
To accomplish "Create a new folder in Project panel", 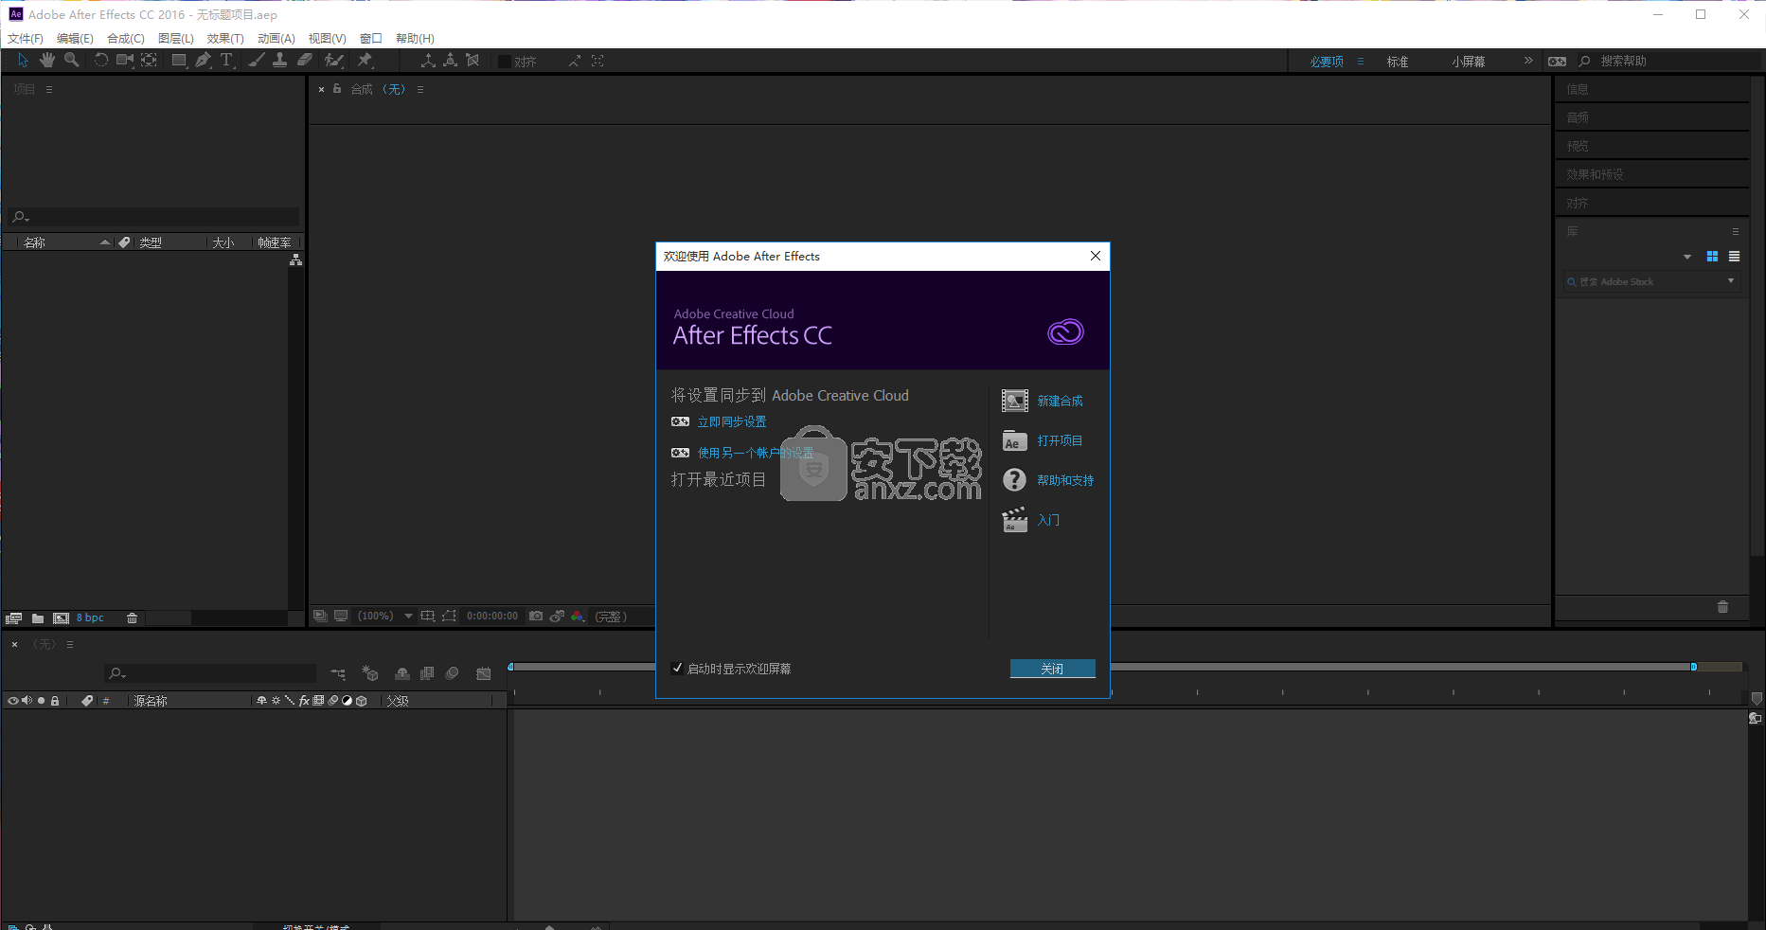I will click(x=38, y=617).
